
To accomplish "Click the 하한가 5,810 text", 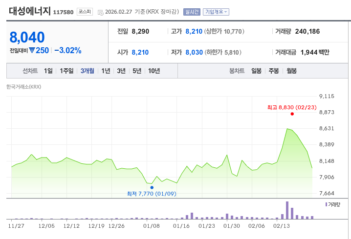I will [x=223, y=53].
